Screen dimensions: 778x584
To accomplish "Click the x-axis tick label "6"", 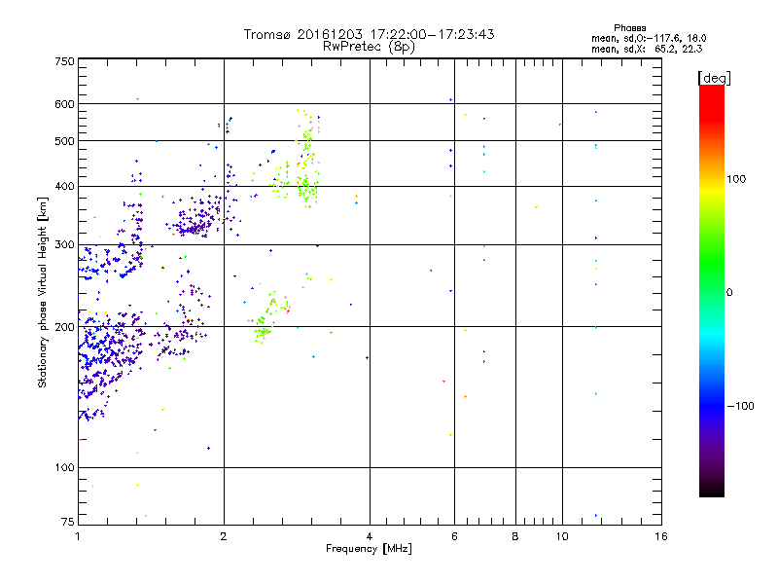I will (x=454, y=536).
